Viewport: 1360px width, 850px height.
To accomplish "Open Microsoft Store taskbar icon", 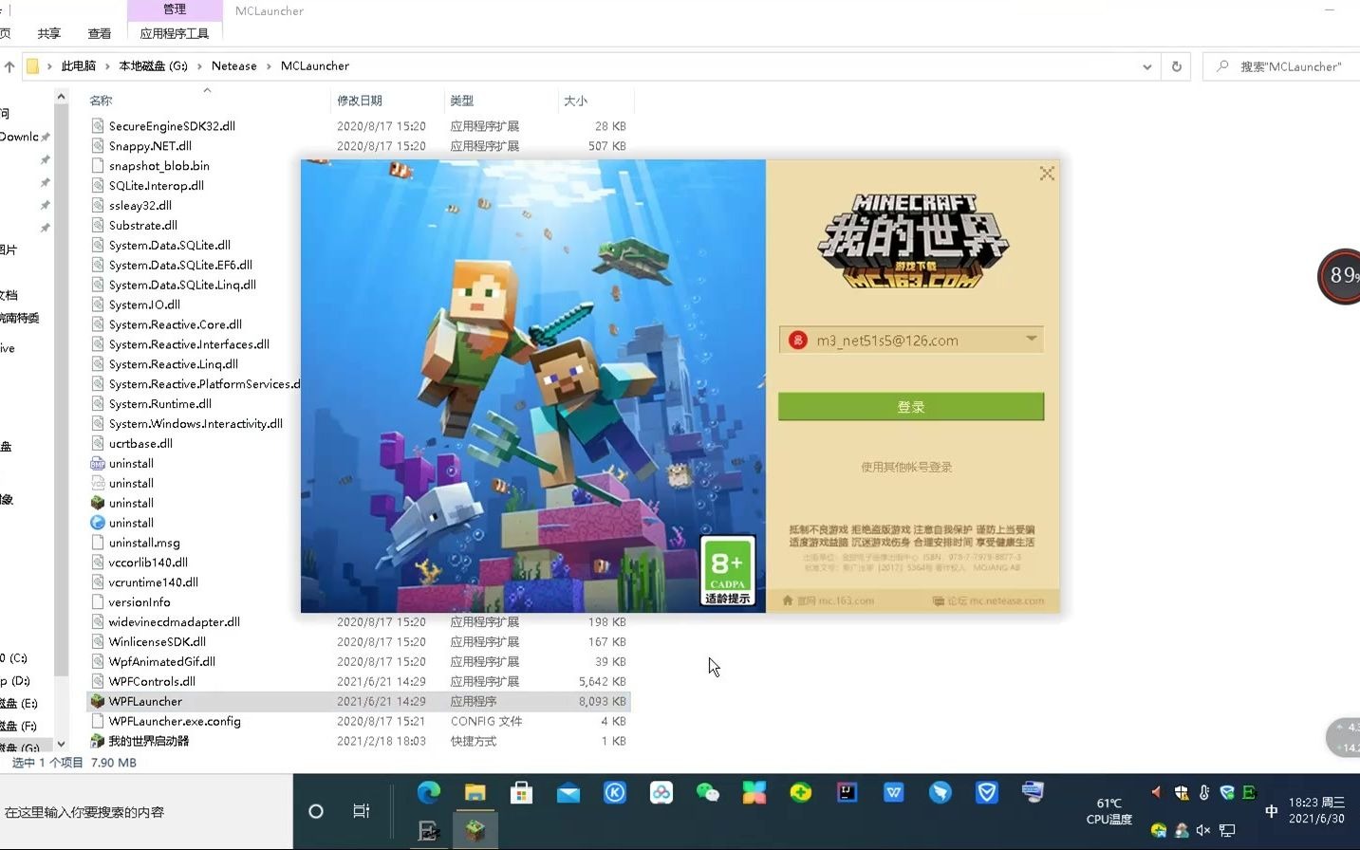I will pyautogui.click(x=521, y=792).
